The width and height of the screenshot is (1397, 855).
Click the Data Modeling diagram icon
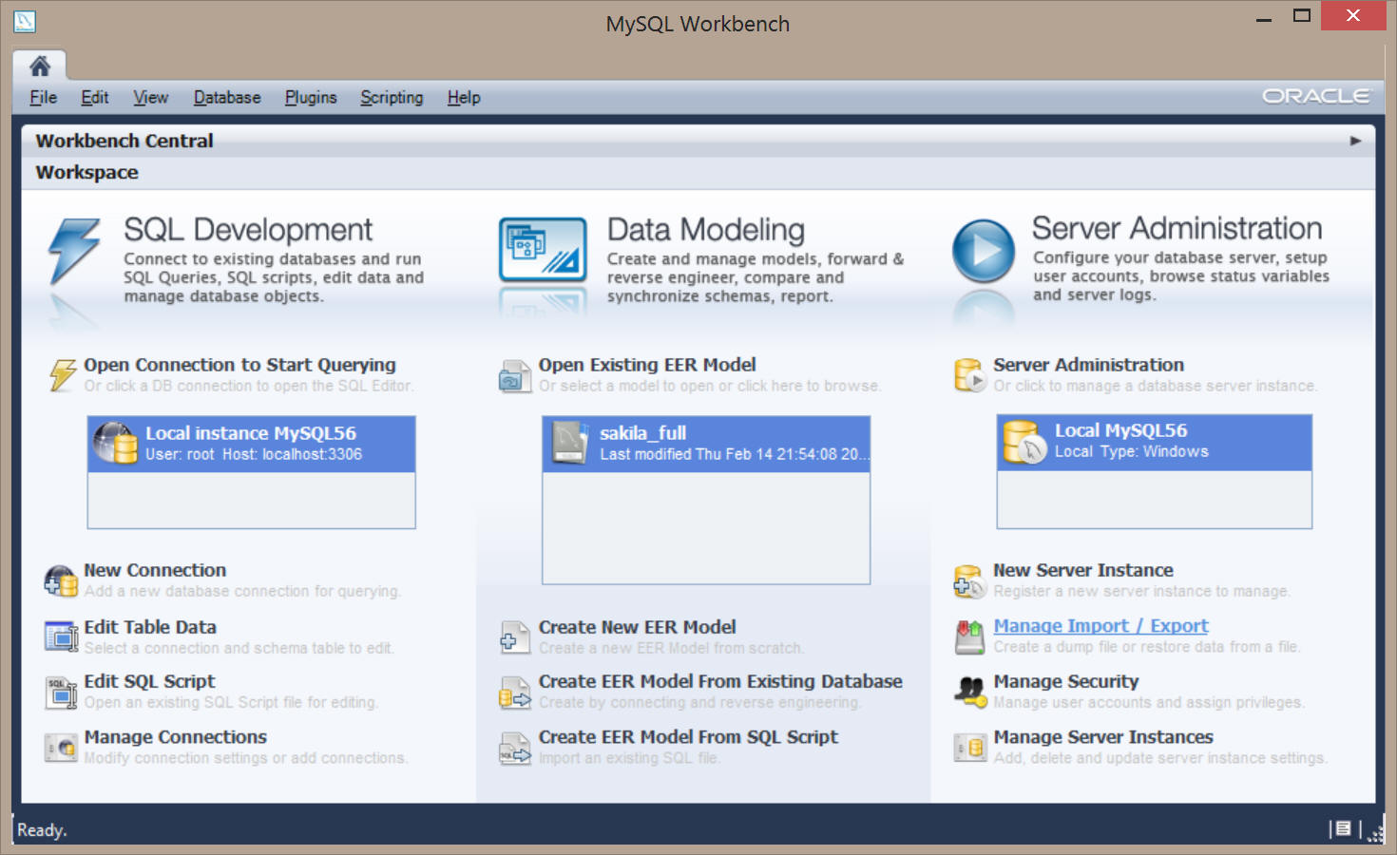(543, 250)
